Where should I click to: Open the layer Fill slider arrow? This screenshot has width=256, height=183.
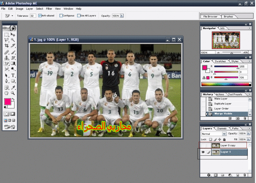pos(249,139)
